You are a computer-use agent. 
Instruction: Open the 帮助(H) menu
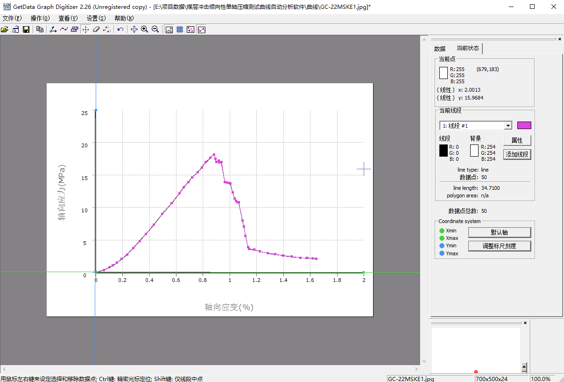tap(124, 18)
